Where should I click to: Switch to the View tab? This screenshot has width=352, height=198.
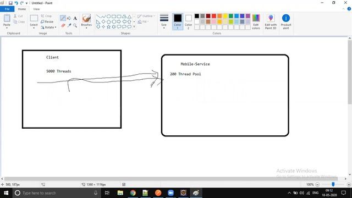(x=36, y=9)
